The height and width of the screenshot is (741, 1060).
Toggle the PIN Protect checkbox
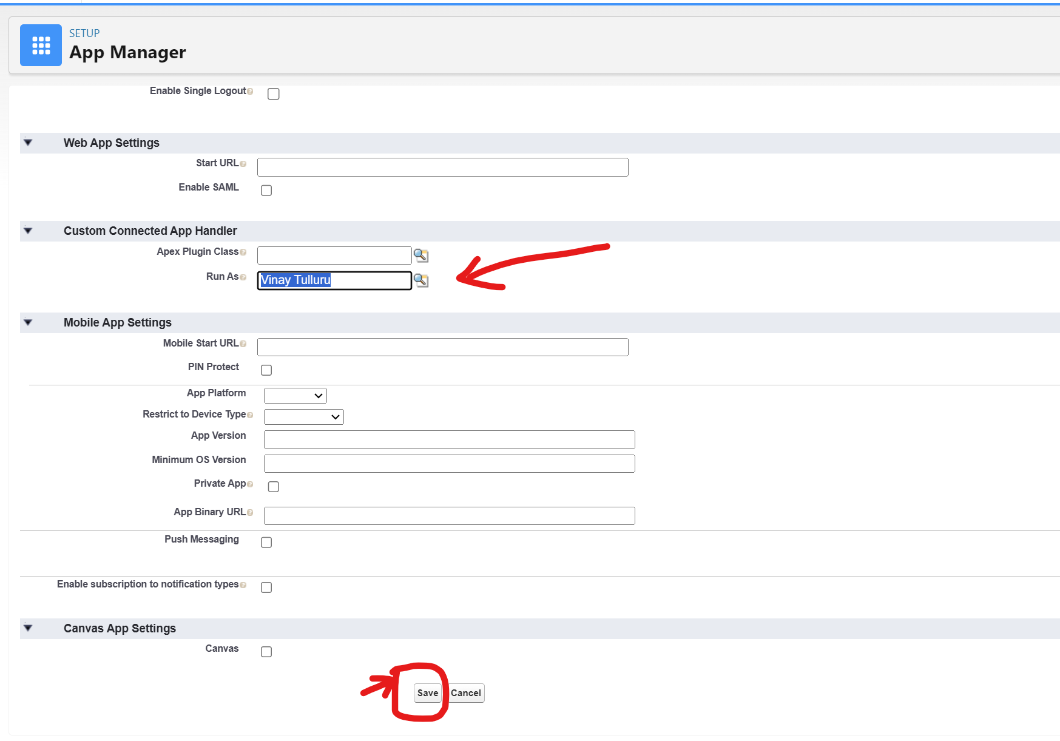[x=266, y=370]
